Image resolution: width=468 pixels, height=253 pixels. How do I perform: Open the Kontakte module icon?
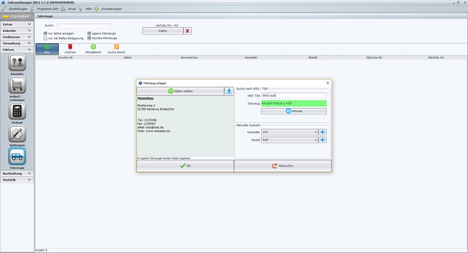point(17,62)
